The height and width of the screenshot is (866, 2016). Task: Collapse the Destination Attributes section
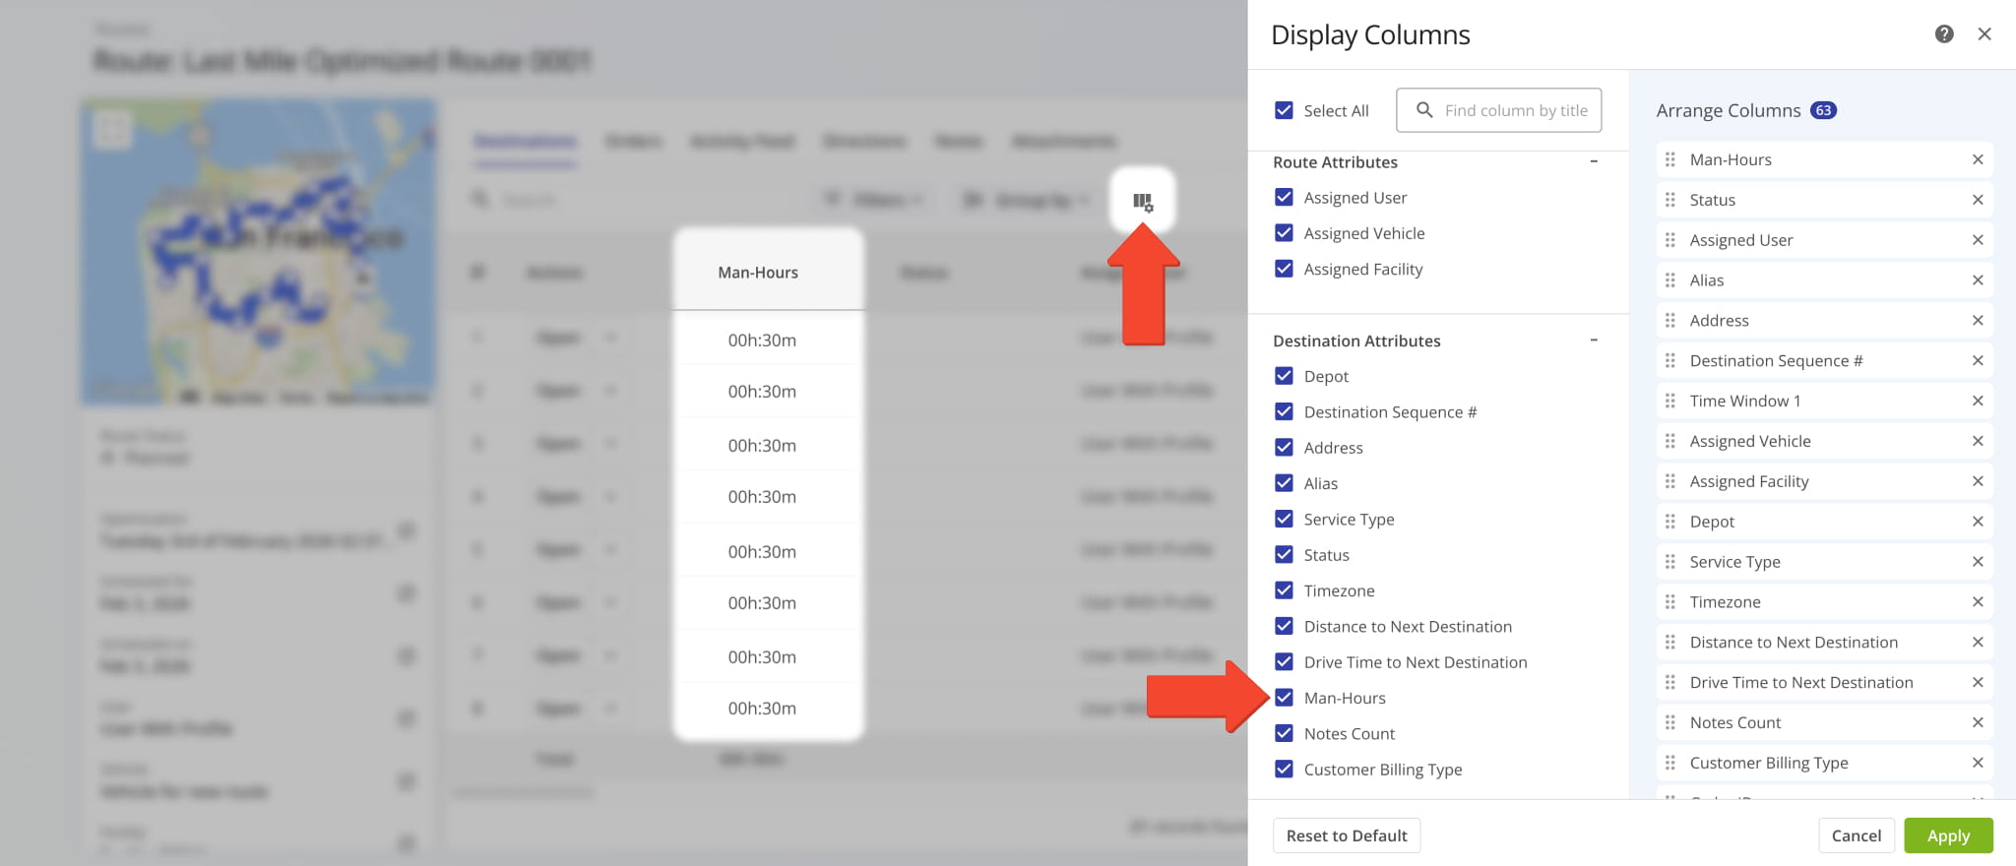click(1594, 340)
